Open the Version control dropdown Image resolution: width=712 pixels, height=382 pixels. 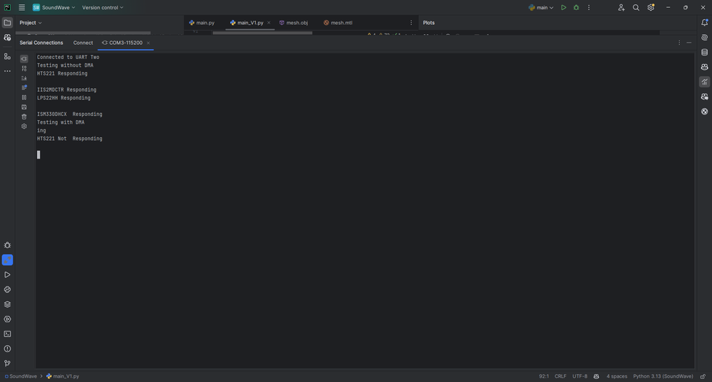click(x=103, y=7)
